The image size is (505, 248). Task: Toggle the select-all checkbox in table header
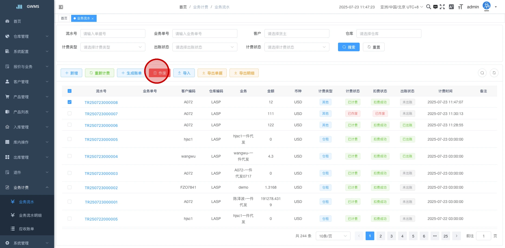(x=70, y=91)
